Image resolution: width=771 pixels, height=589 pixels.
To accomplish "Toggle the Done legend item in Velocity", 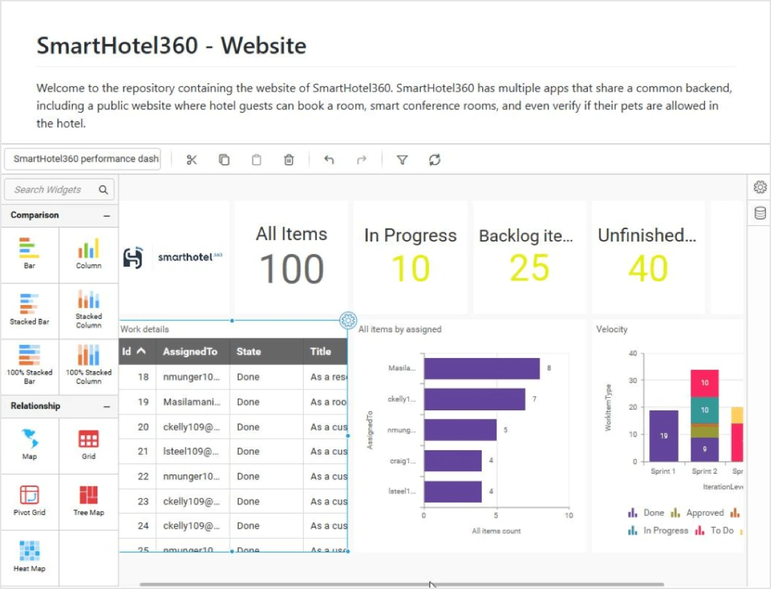I will (x=647, y=513).
